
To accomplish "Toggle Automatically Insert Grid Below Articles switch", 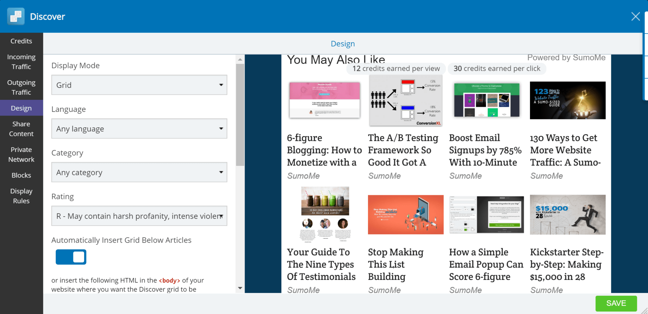I will [71, 257].
